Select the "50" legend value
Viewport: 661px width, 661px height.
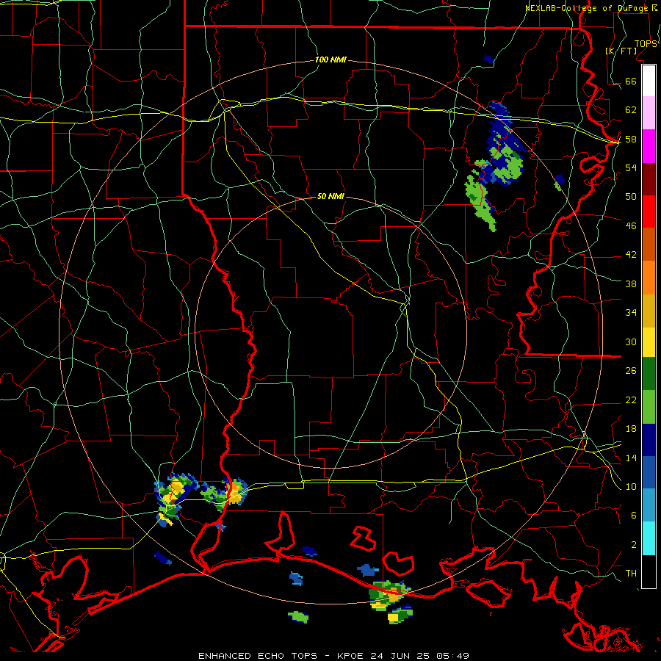[631, 196]
